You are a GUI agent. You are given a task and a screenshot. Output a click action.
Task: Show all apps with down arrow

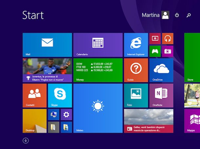26,140
